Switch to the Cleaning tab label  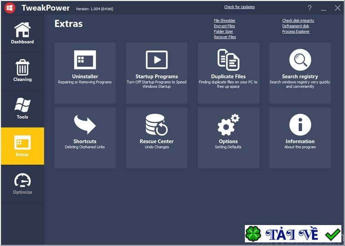click(22, 79)
